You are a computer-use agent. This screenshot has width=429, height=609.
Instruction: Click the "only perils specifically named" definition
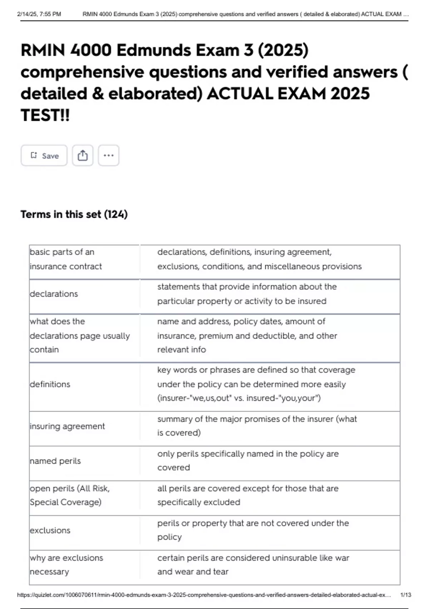(248, 460)
